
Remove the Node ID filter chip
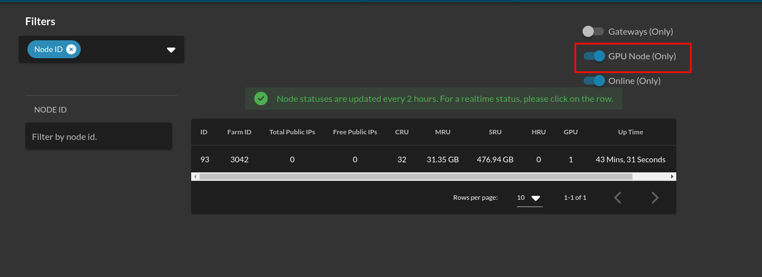coord(71,49)
